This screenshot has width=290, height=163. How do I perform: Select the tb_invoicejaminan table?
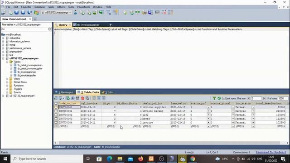26,72
